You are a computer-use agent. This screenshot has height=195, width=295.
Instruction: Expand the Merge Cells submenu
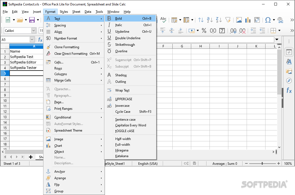[74, 80]
